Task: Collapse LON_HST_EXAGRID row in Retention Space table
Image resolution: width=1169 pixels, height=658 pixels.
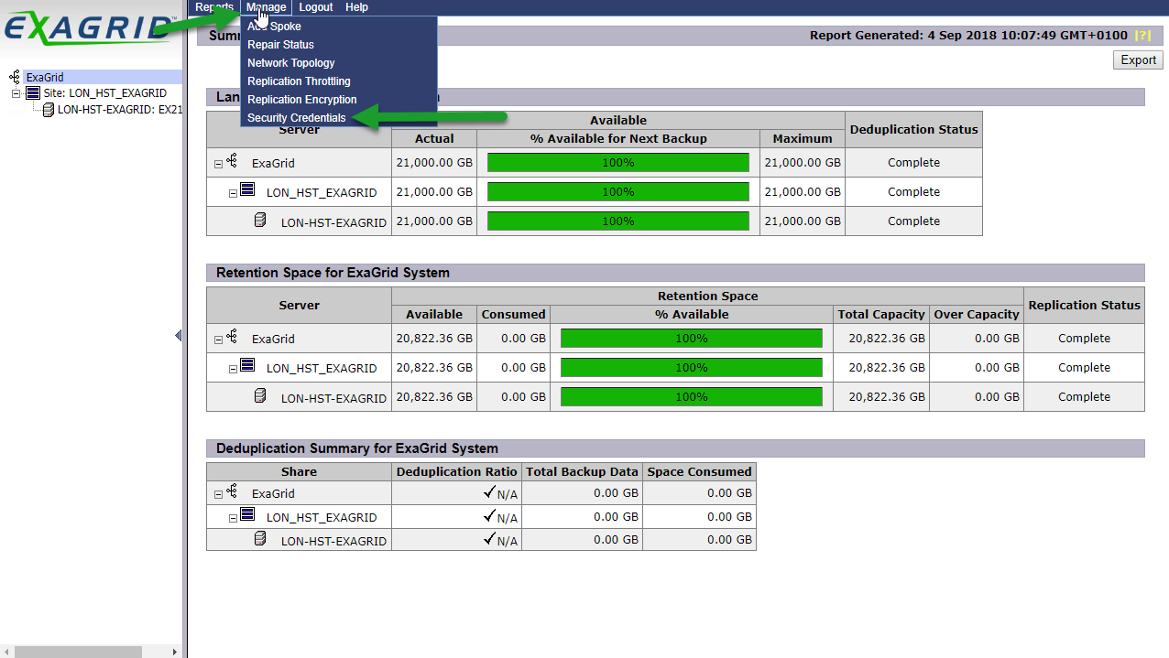Action: tap(233, 369)
